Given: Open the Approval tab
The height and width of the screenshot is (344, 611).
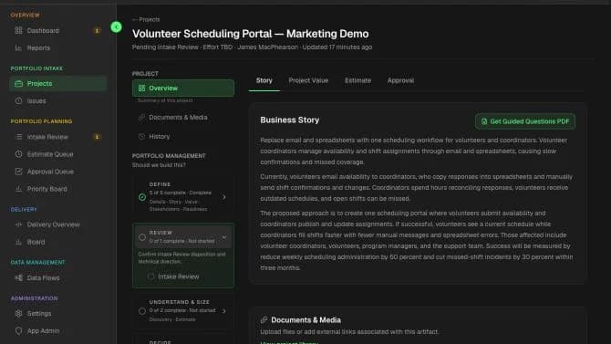Looking at the screenshot, I should 400,80.
